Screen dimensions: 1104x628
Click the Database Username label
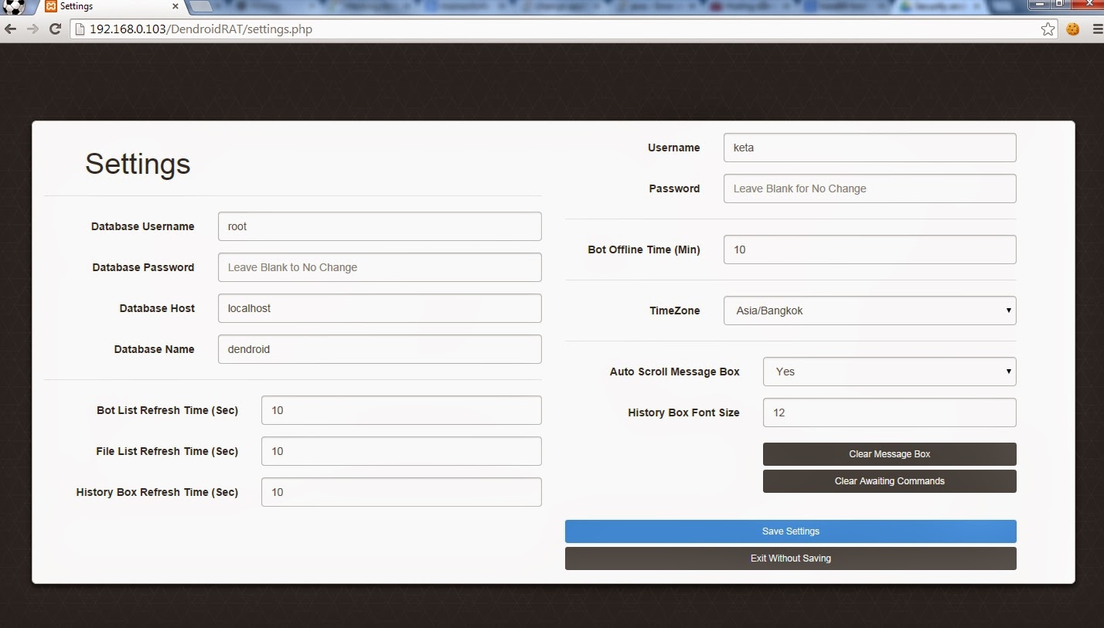pos(143,226)
